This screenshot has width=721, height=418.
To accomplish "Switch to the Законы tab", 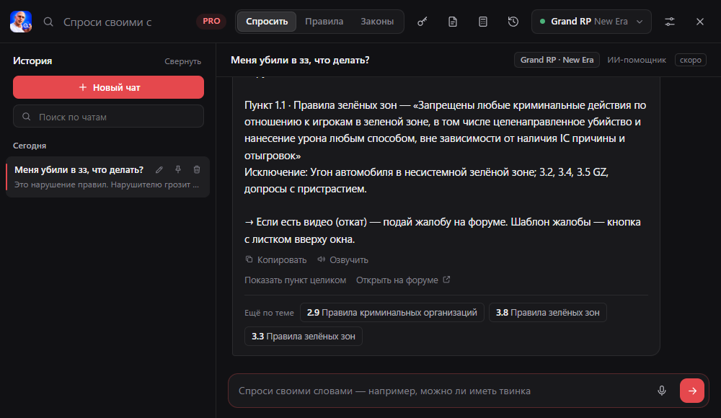I will coord(377,22).
